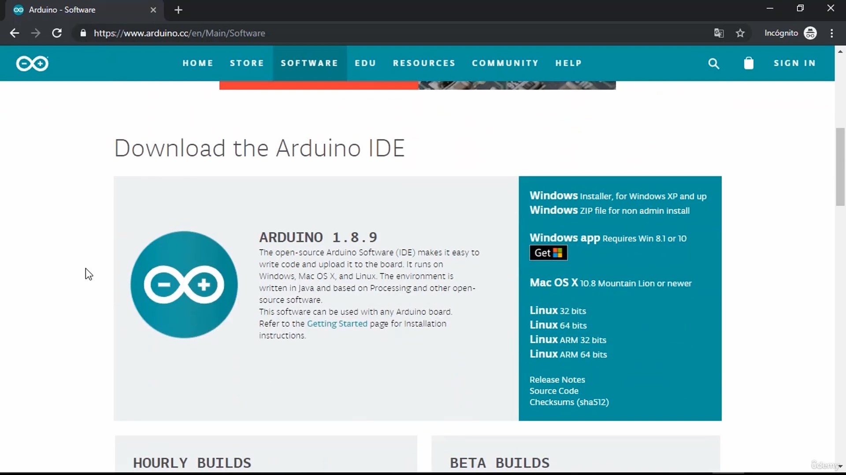Open Checksums (sha512) link
Image resolution: width=846 pixels, height=475 pixels.
[x=569, y=402]
